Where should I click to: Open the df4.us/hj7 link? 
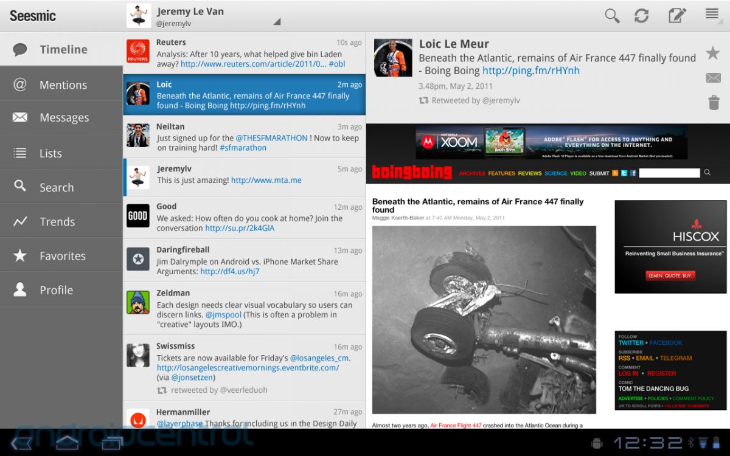tap(230, 271)
